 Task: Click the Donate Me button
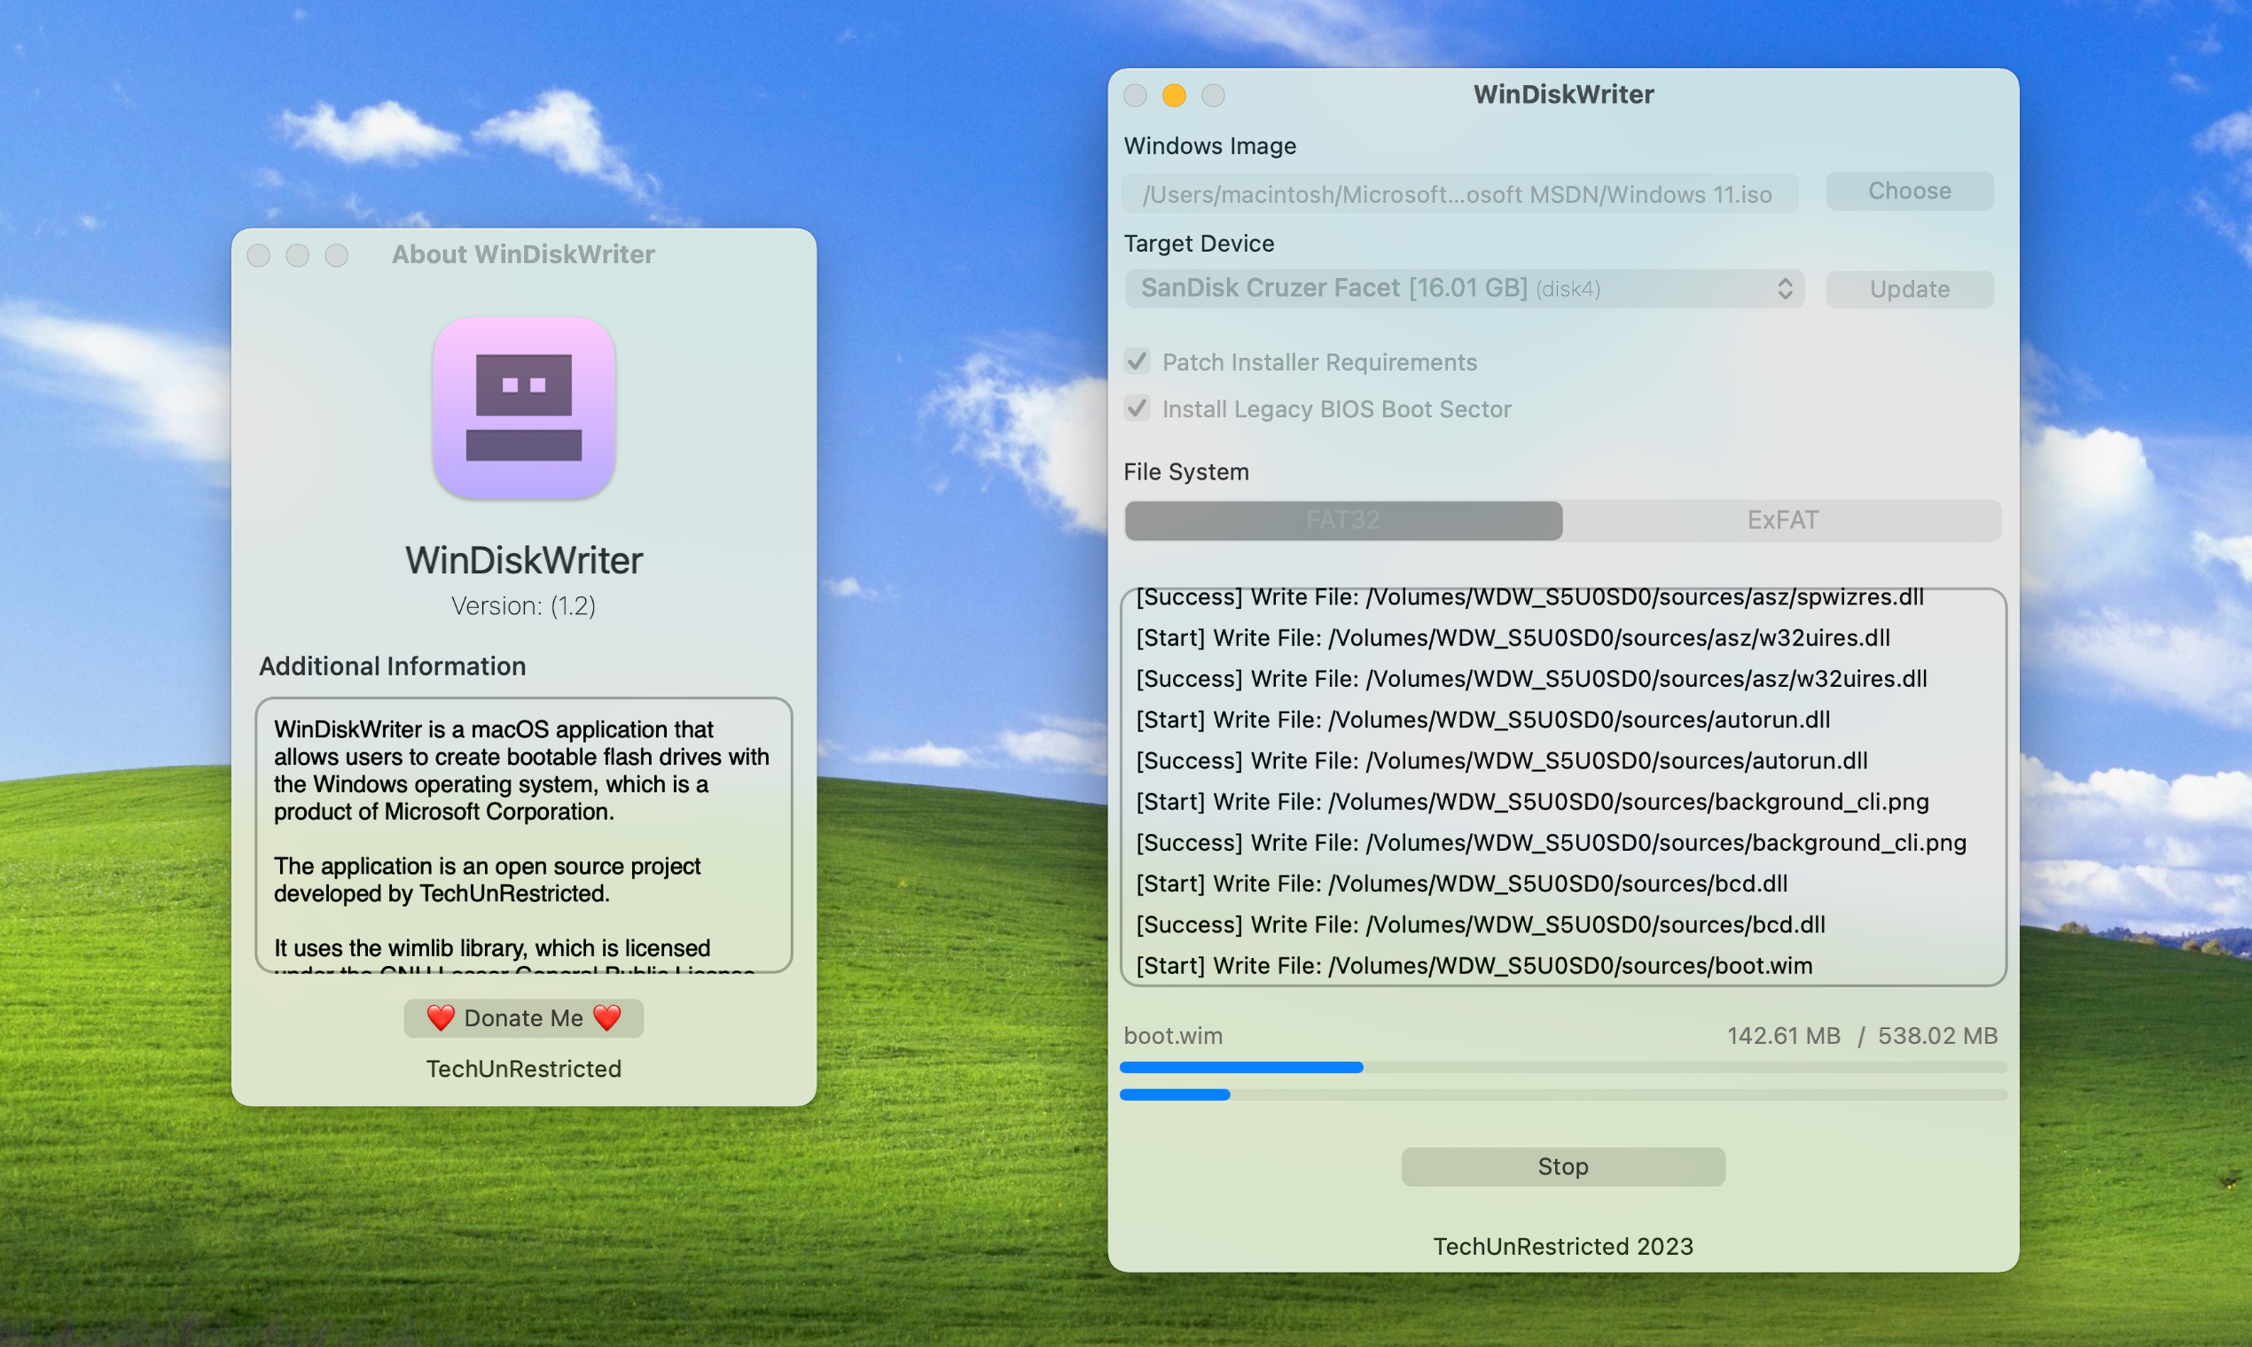click(524, 1017)
